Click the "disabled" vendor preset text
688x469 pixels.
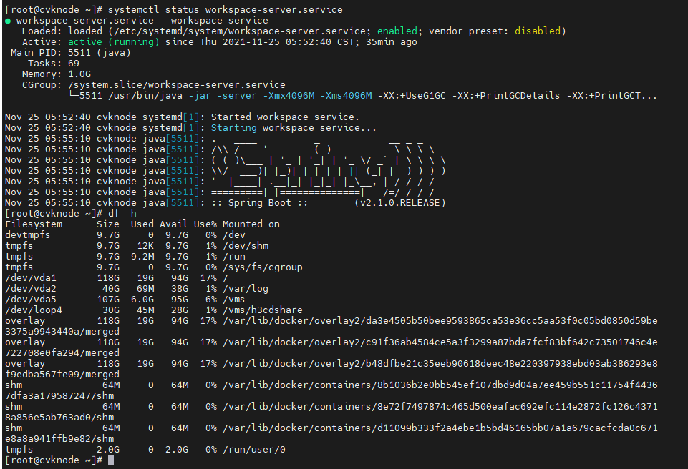[x=538, y=31]
